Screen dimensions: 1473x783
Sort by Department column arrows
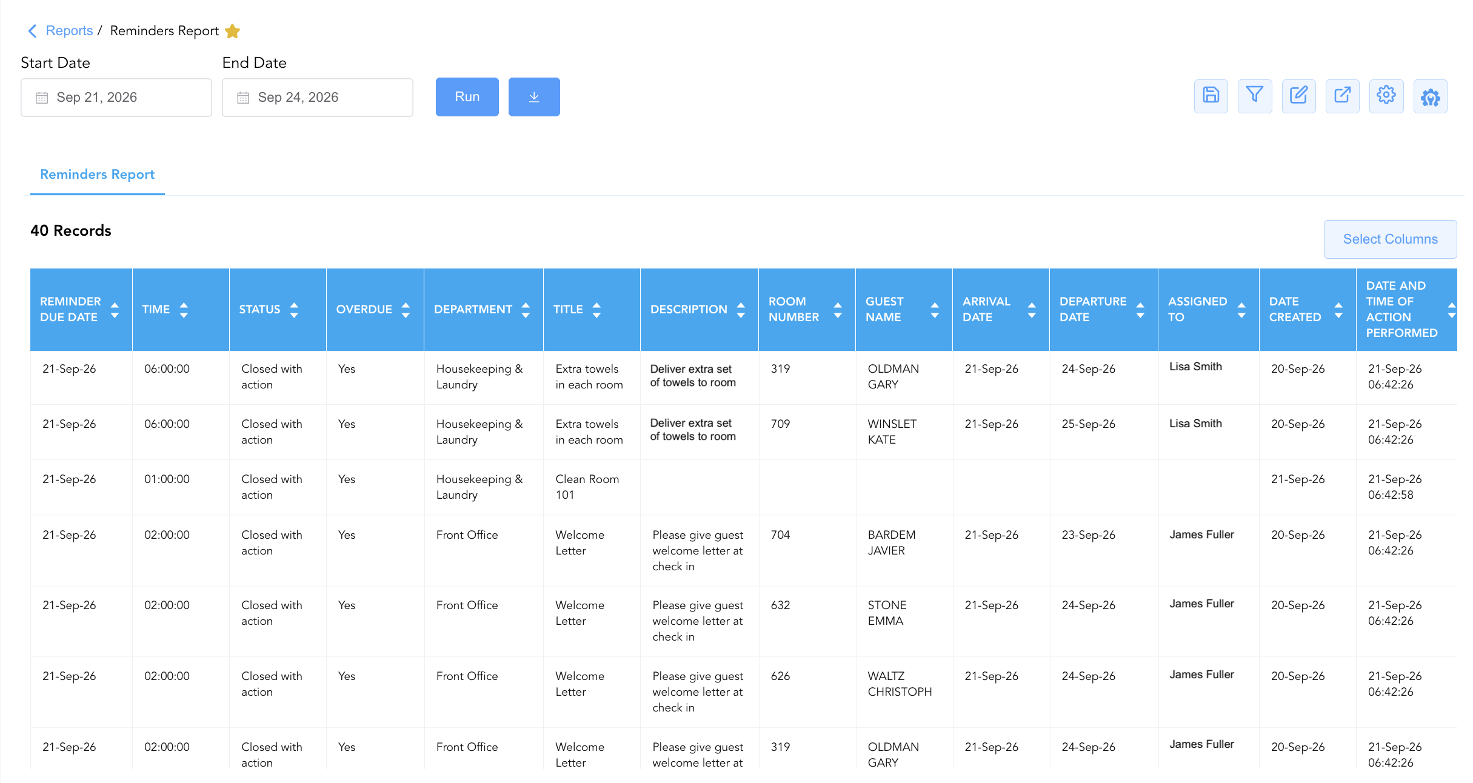point(526,310)
